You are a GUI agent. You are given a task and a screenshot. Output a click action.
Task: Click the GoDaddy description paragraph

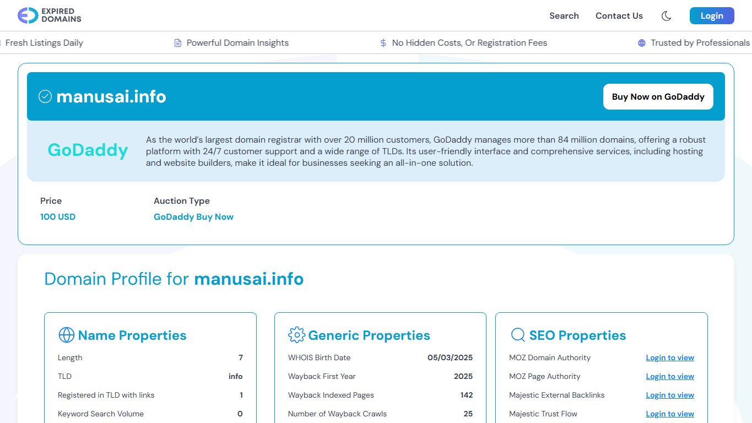[426, 151]
